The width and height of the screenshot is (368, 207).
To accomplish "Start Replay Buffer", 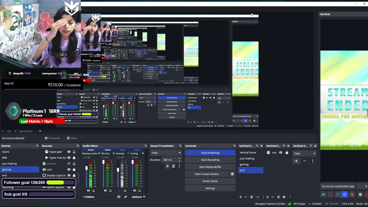I will 210,167.
